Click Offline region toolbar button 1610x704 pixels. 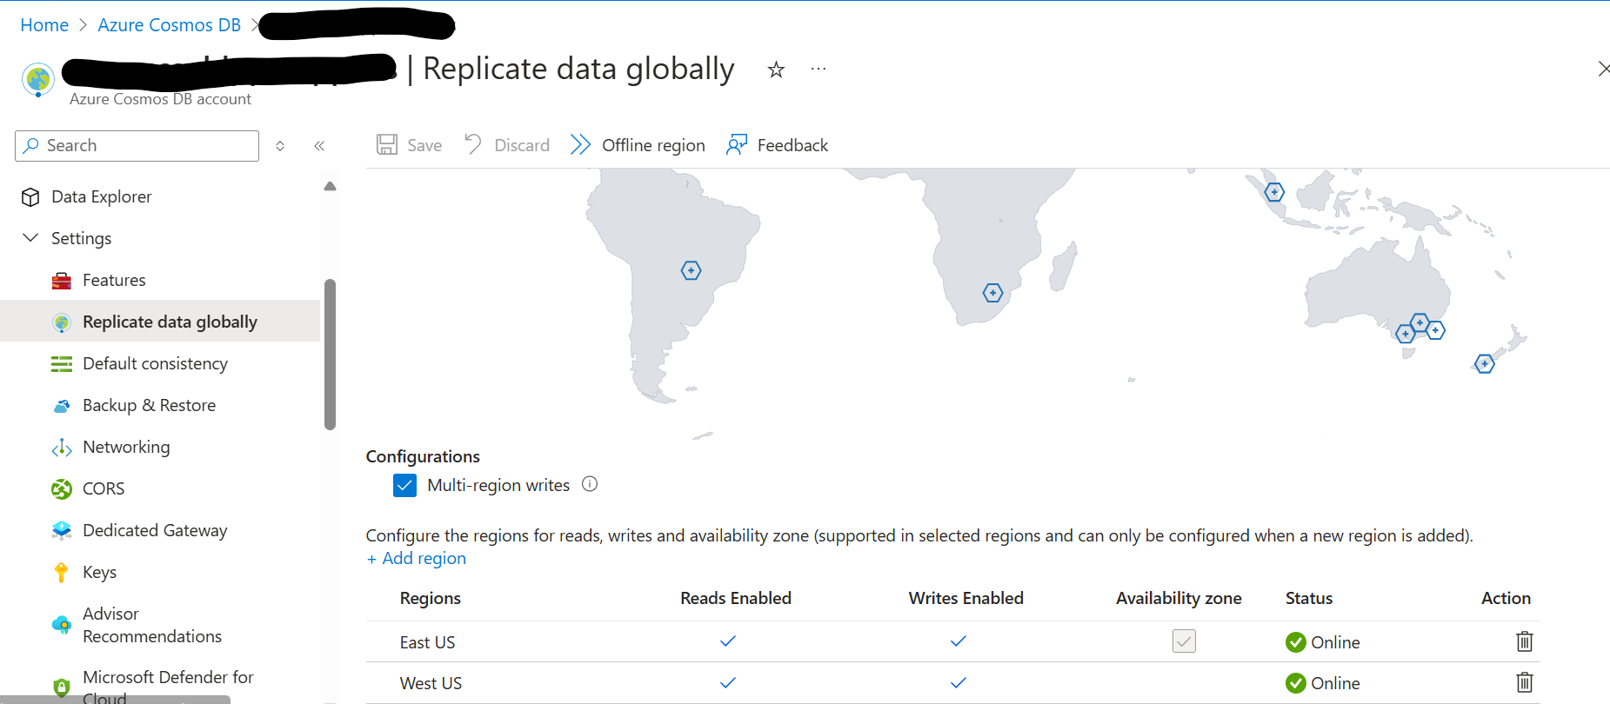(638, 145)
